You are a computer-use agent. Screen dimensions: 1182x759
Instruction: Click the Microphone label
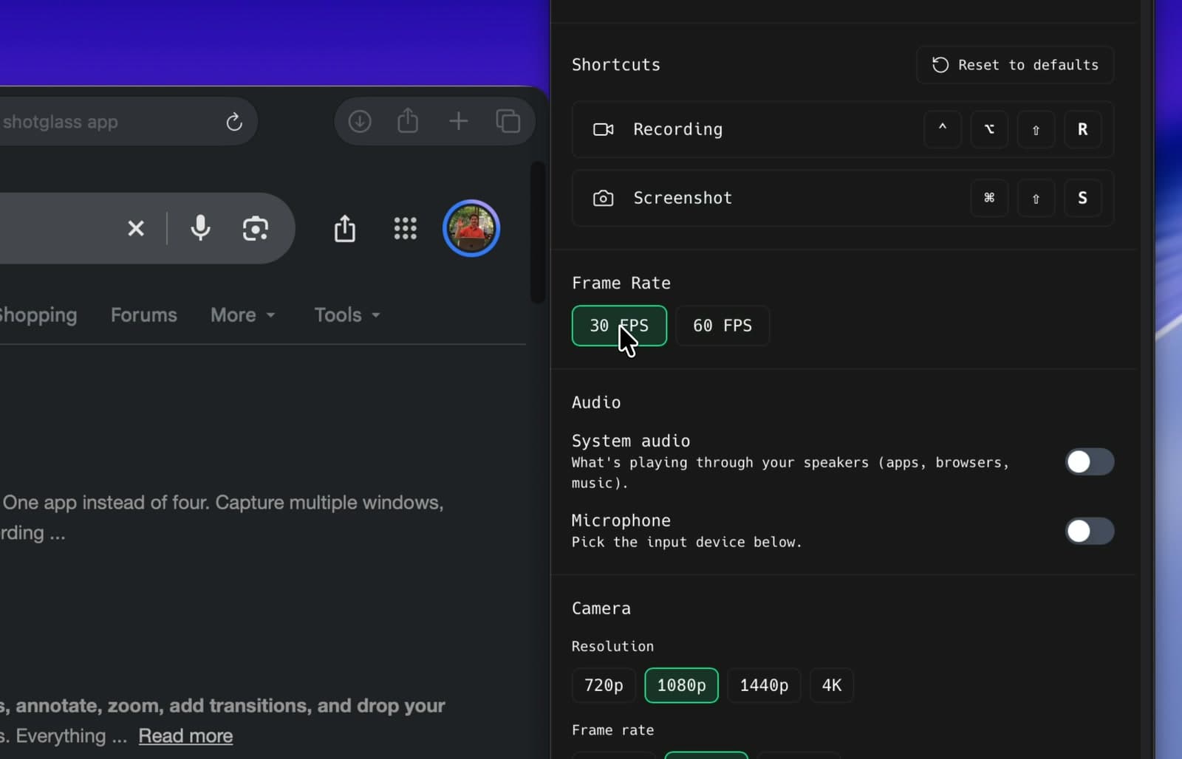(x=621, y=521)
